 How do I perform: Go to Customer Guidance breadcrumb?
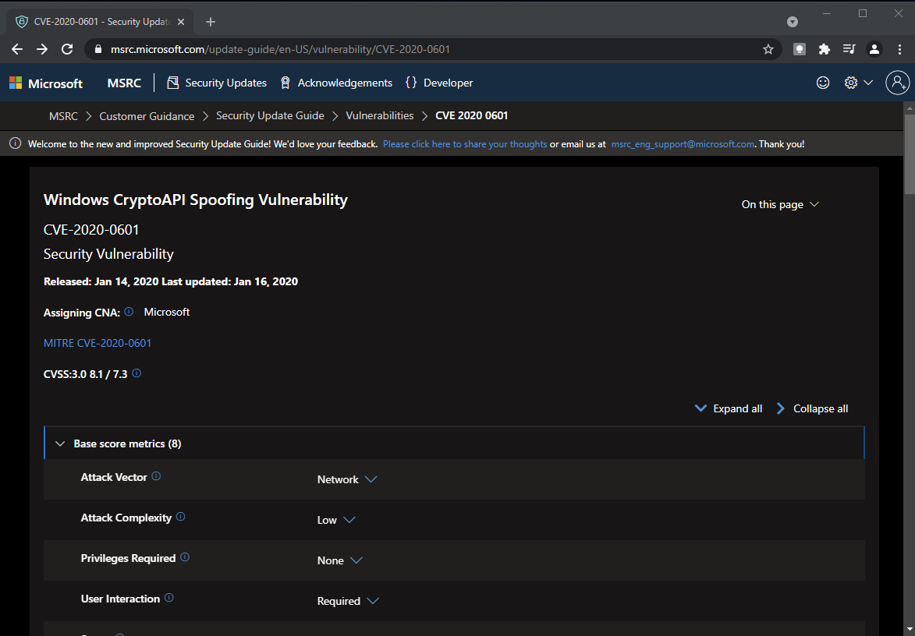(x=147, y=116)
